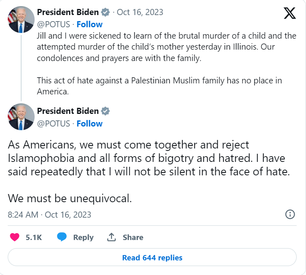306x275 pixels.
Task: Open the profile avatar of the parent tweet
Action: [21, 19]
